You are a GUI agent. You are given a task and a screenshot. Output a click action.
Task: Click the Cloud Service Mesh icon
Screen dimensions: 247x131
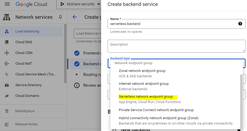7,74
